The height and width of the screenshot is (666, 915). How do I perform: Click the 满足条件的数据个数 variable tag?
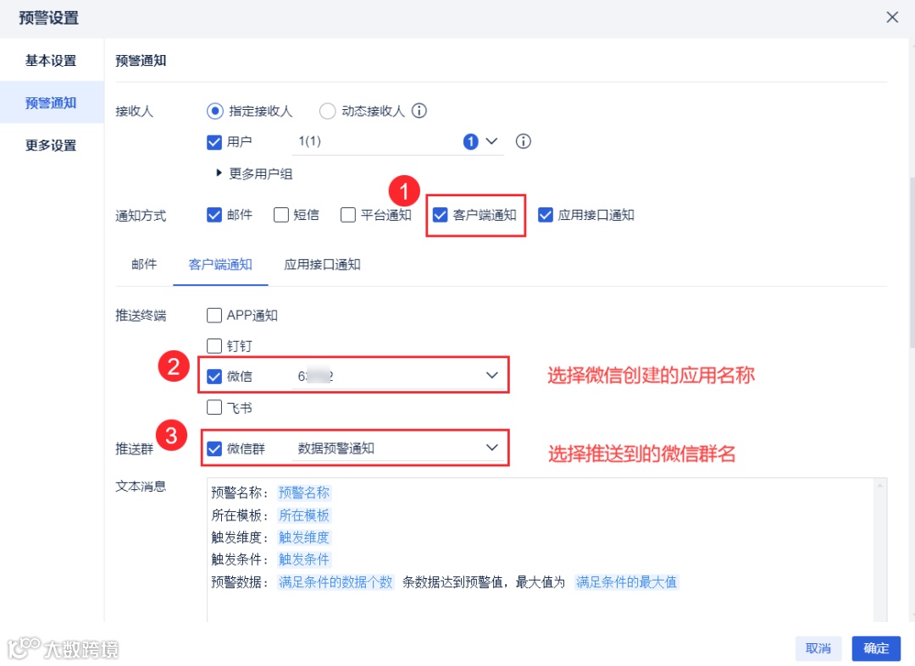pos(335,582)
